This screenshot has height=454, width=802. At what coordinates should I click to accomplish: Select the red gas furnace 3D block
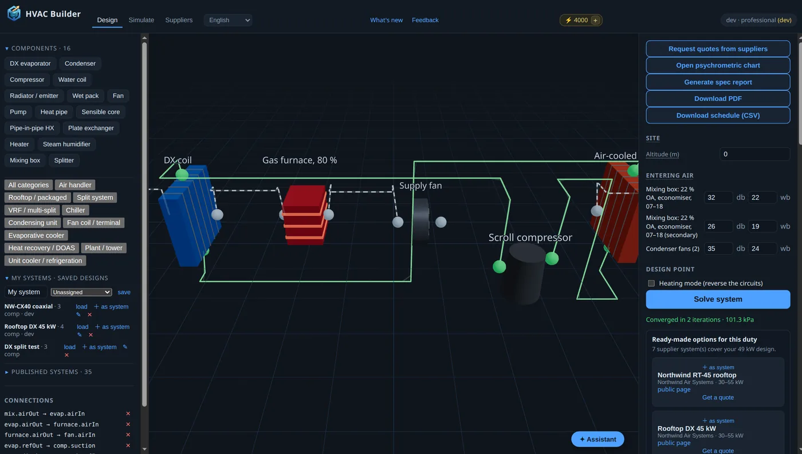click(x=305, y=215)
